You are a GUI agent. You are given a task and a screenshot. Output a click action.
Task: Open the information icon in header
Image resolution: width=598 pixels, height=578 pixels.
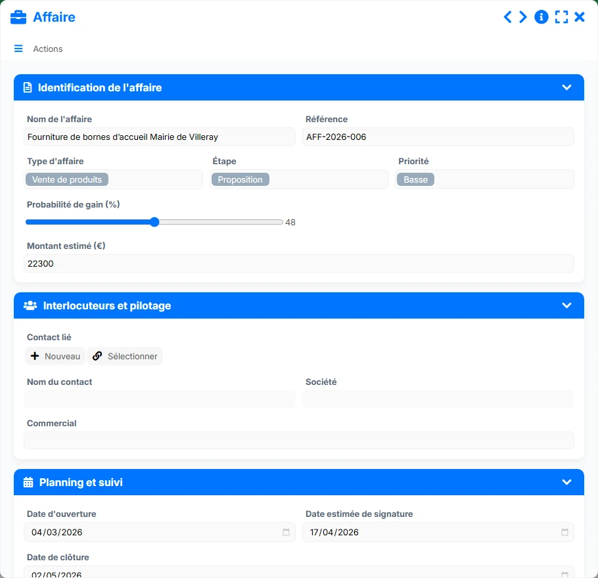point(541,17)
